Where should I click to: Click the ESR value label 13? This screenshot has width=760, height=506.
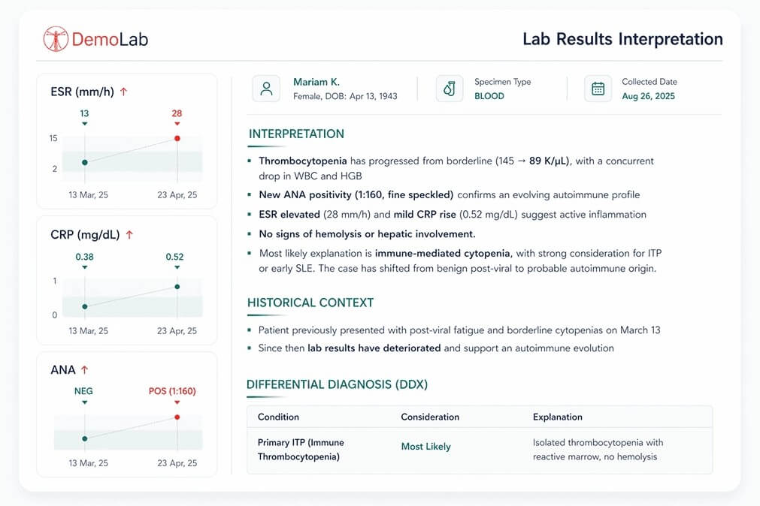click(84, 113)
